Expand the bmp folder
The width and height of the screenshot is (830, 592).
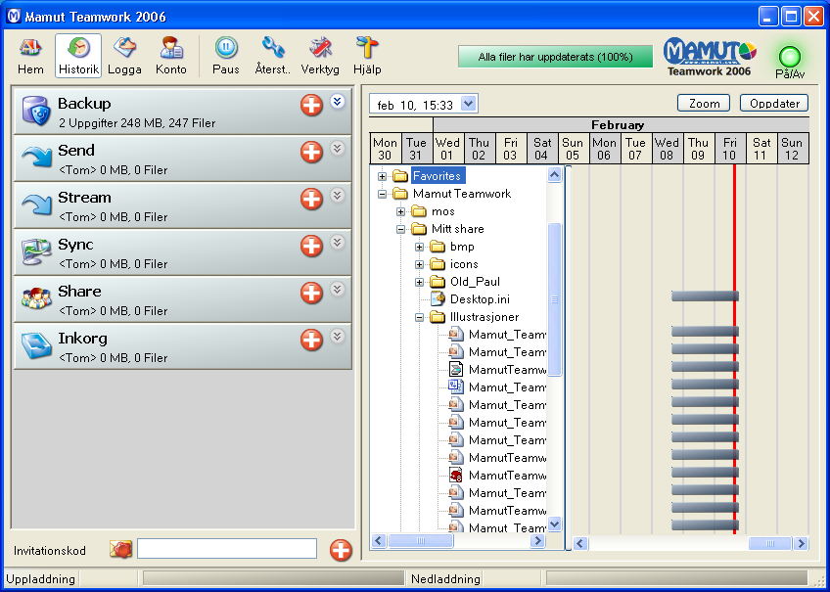coord(419,247)
